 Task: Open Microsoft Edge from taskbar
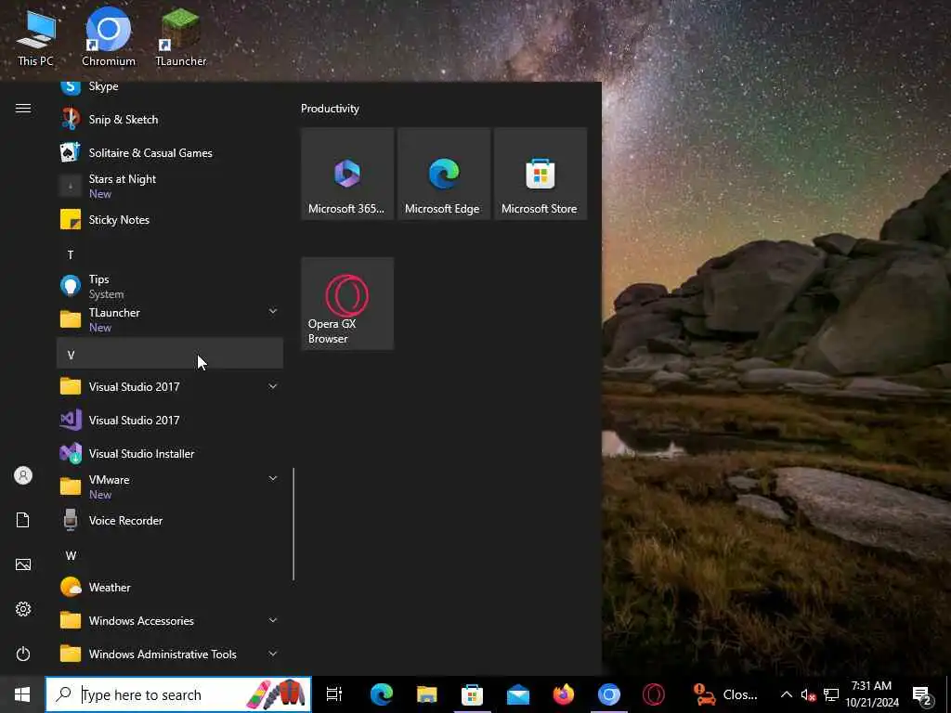pyautogui.click(x=382, y=694)
